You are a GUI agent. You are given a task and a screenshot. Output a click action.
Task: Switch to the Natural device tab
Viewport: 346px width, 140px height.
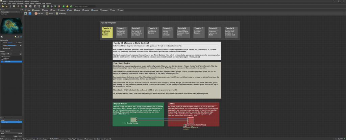[x=77, y=10]
